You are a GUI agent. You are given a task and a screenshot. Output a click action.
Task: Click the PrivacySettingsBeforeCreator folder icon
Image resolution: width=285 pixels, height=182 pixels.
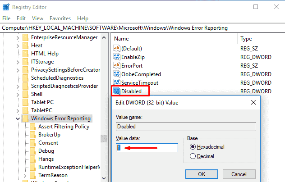tap(25, 70)
